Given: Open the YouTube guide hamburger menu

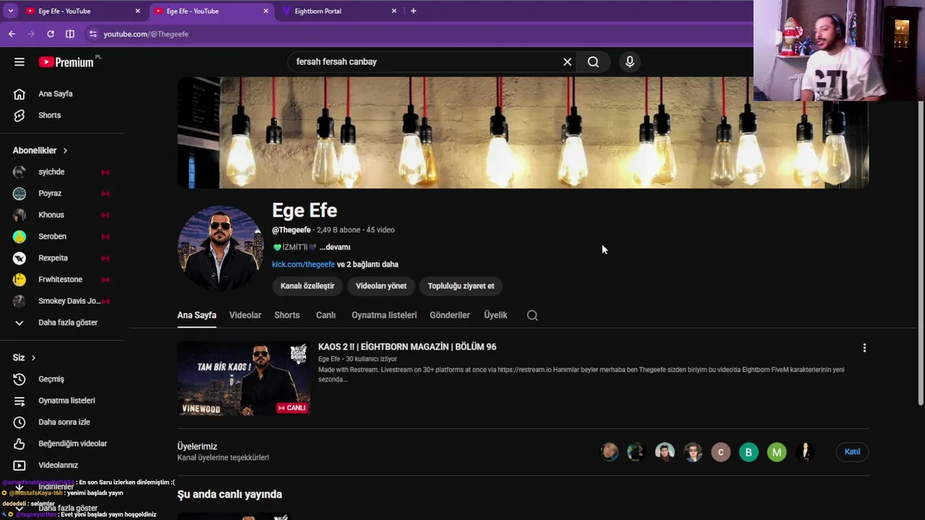Looking at the screenshot, I should (x=20, y=62).
